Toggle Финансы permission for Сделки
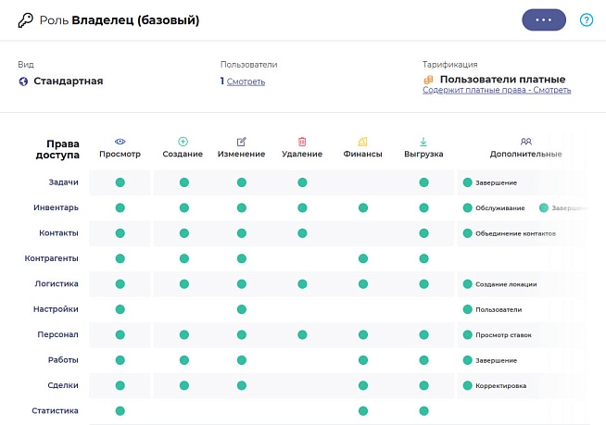 [x=363, y=385]
